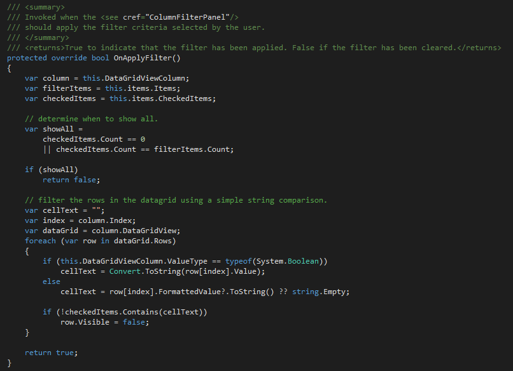Click 'string' in string.Empty
The width and height of the screenshot is (513, 371).
click(x=306, y=292)
